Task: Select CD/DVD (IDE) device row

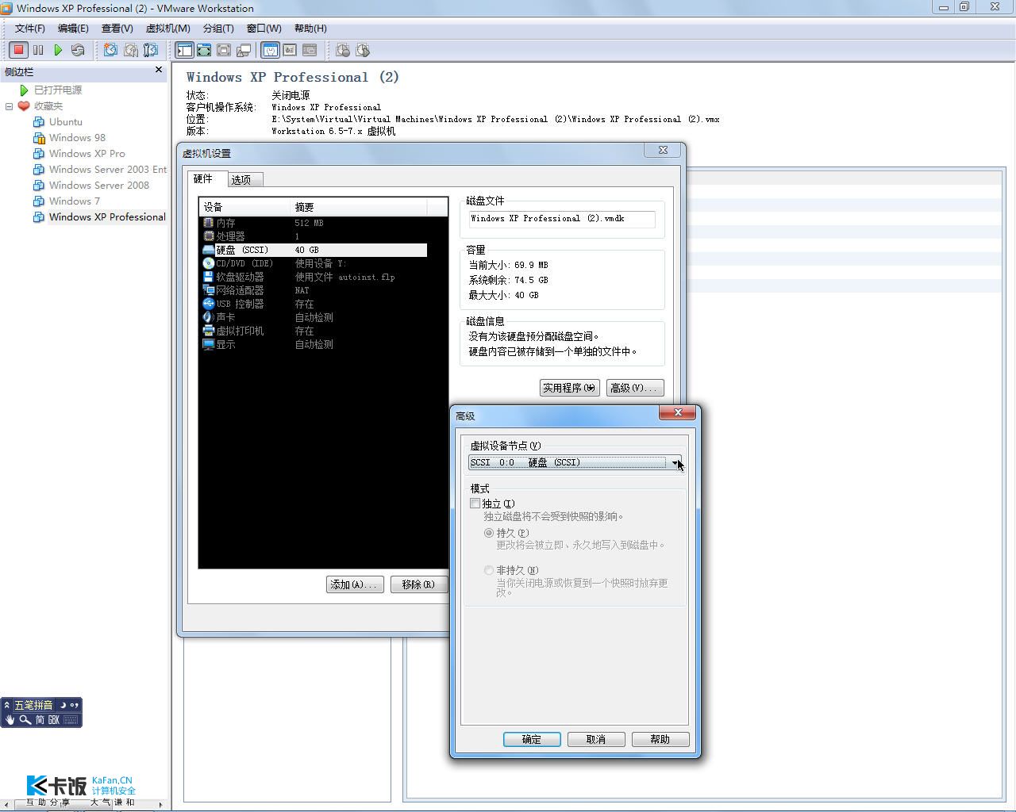Action: click(x=313, y=263)
